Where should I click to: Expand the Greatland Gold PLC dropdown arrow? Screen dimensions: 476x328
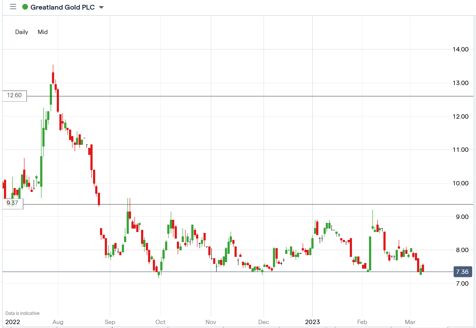coord(101,7)
